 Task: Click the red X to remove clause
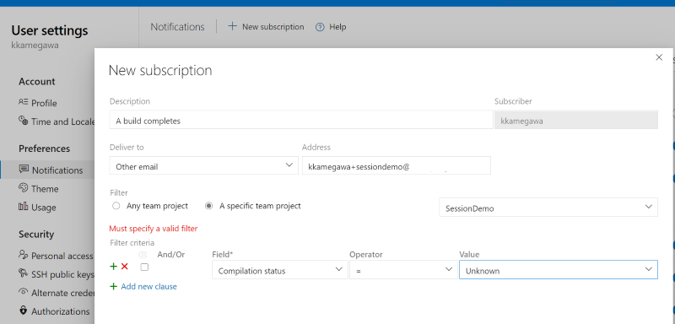[x=124, y=267]
